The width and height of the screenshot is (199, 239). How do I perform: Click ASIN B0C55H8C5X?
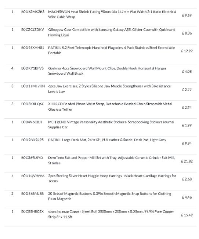pos(32,211)
